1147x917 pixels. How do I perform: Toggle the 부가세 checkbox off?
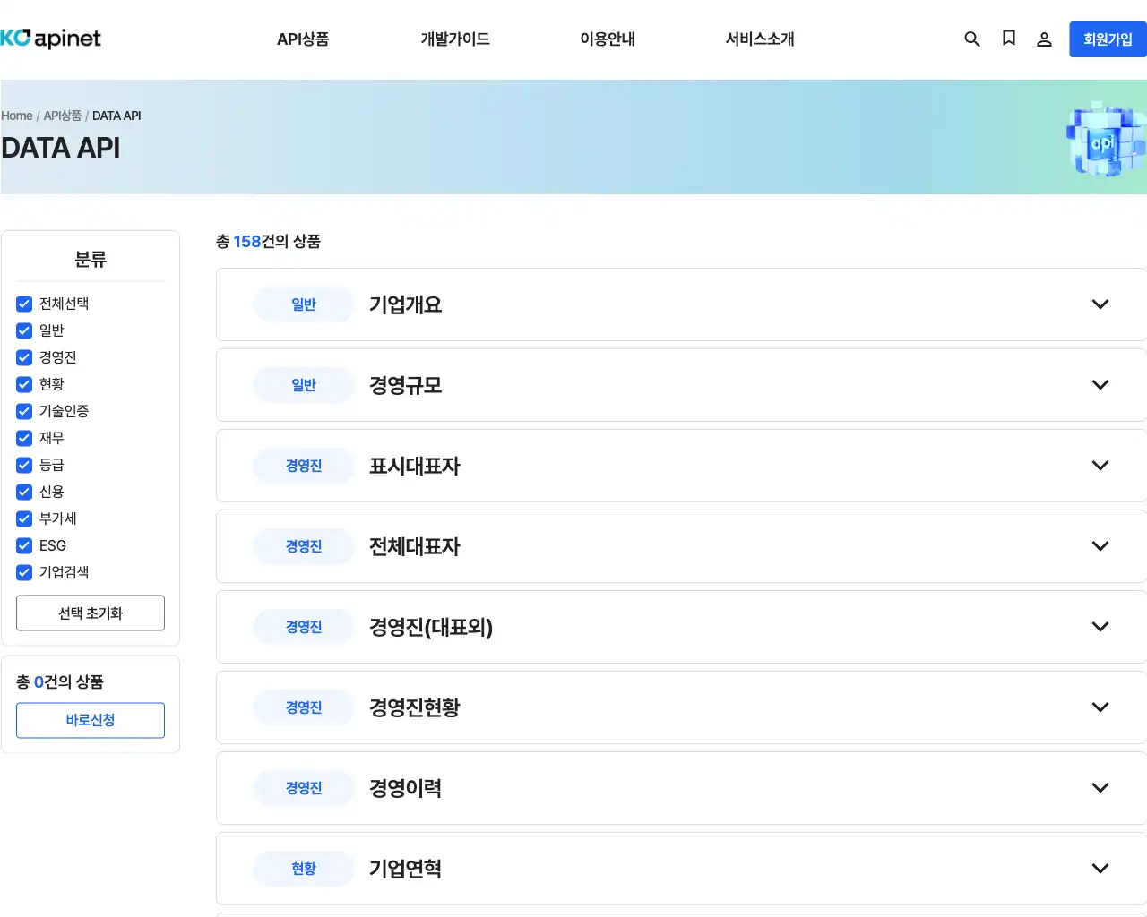pos(23,518)
